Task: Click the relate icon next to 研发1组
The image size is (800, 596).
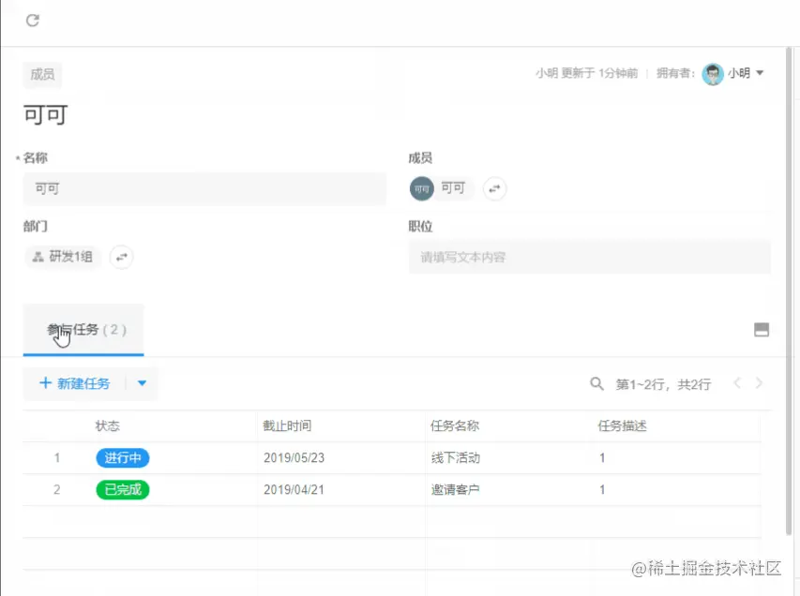Action: pos(120,257)
